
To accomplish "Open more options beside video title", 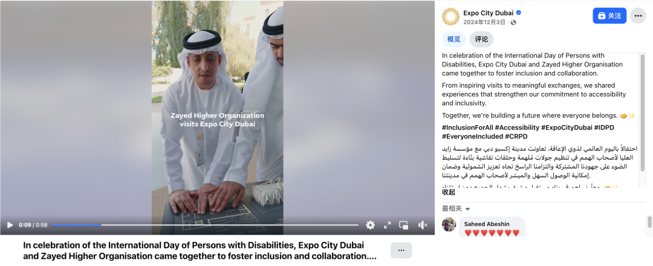I will [401, 250].
